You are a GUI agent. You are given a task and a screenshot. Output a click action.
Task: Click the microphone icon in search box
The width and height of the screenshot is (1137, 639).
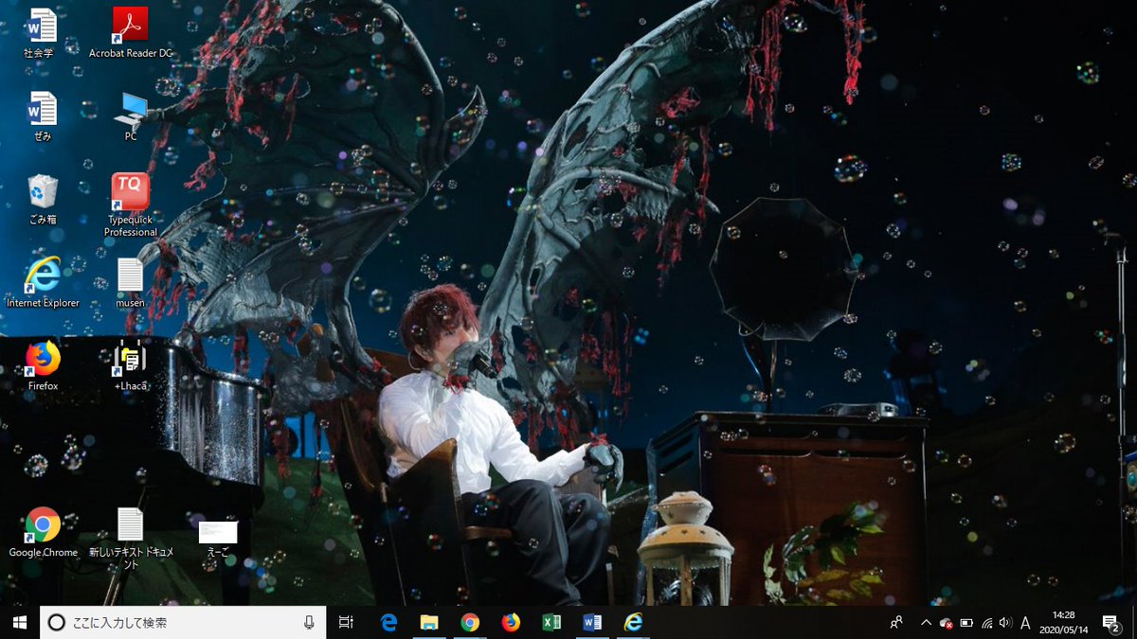click(308, 622)
